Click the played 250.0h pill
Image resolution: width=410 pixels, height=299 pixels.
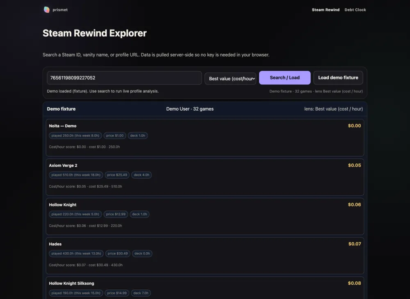[75, 136]
